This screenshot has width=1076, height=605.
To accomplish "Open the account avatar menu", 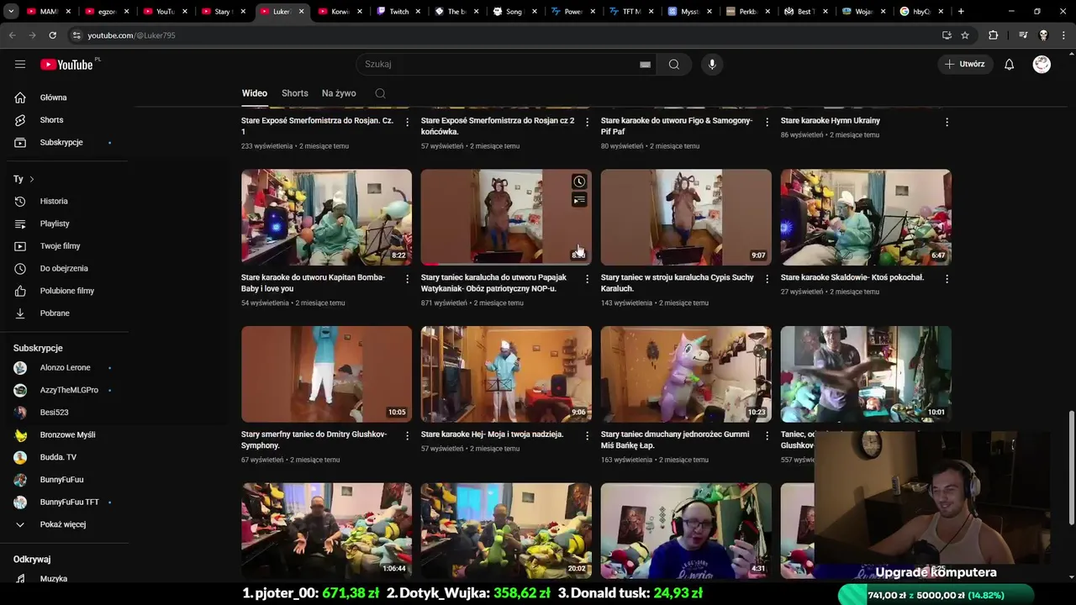I will [x=1042, y=64].
